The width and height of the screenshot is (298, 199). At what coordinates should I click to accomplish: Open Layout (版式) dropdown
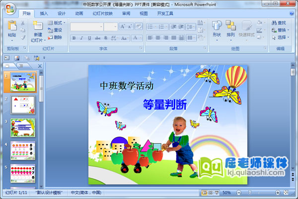57,23
